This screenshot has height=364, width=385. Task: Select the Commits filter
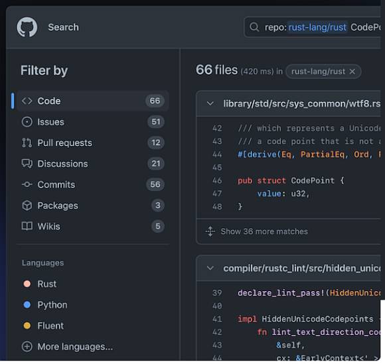[93, 184]
